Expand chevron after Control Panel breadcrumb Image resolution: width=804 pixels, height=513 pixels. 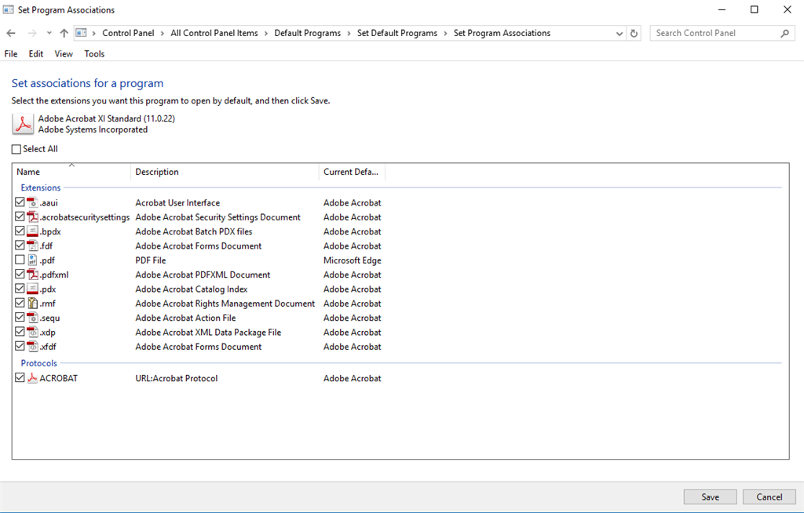[163, 33]
